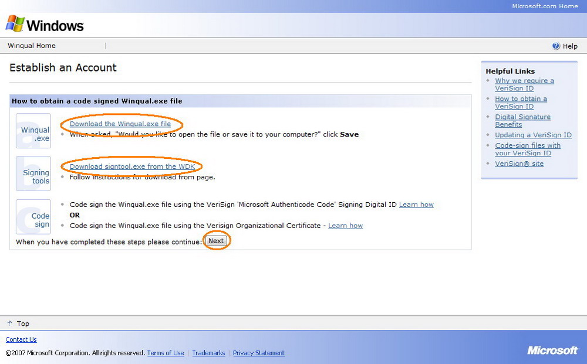Open the Help link in the navigation bar
This screenshot has height=364, width=587.
[x=570, y=46]
